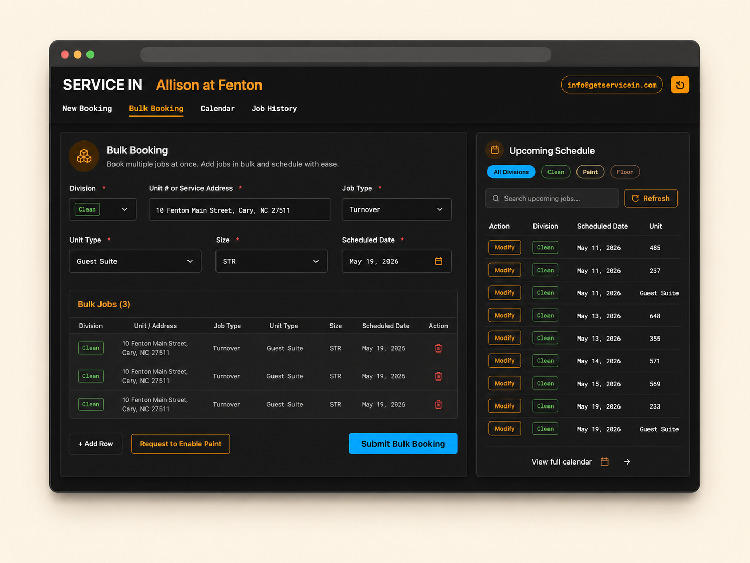Click the search magnifier icon in upcoming jobs
The width and height of the screenshot is (750, 563).
tap(496, 199)
